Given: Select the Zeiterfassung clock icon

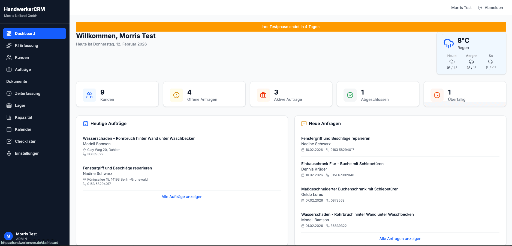Looking at the screenshot, I should [9, 93].
